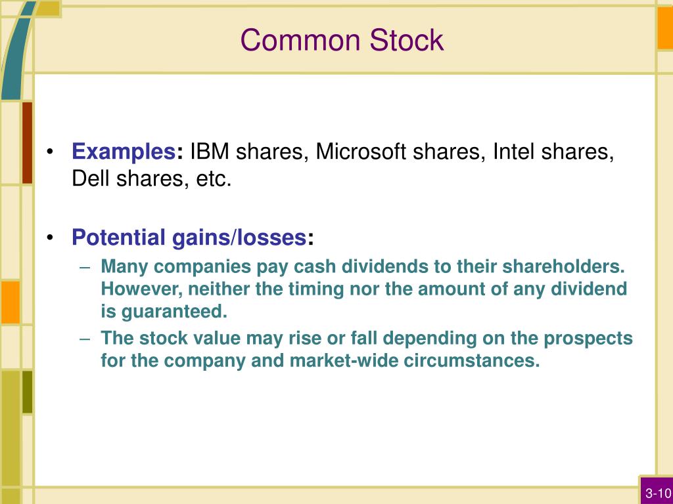
Task: Click the 'Intel shares' text
Action: [x=550, y=152]
